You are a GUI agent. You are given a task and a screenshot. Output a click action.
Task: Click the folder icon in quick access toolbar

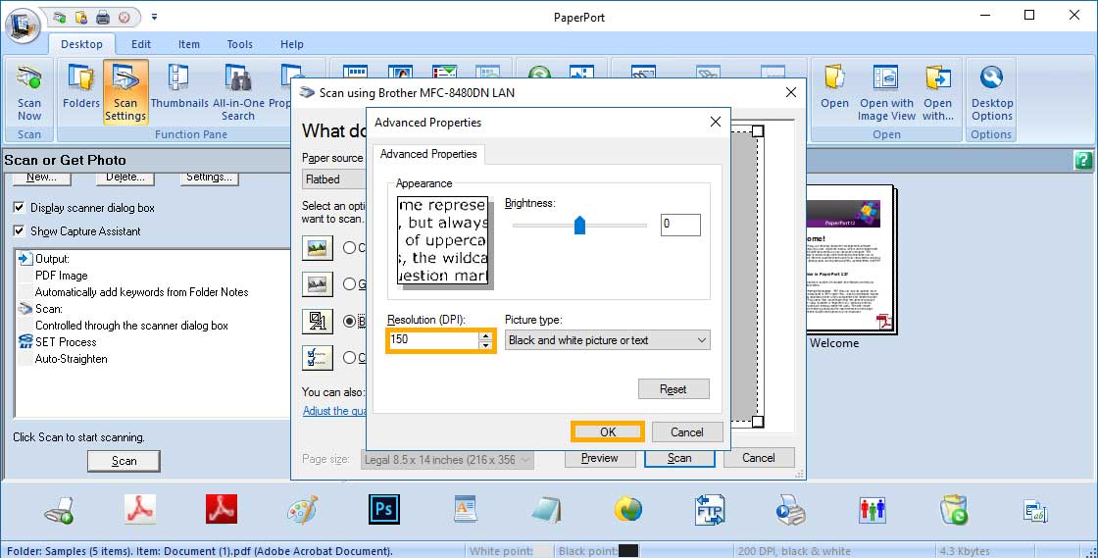coord(81,17)
